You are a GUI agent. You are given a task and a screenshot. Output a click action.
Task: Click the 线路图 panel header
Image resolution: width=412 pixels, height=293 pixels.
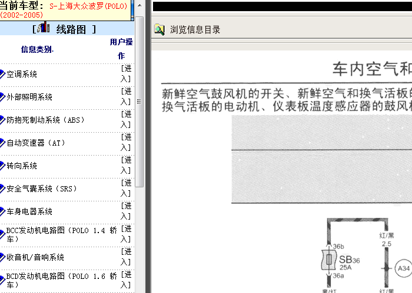67,28
